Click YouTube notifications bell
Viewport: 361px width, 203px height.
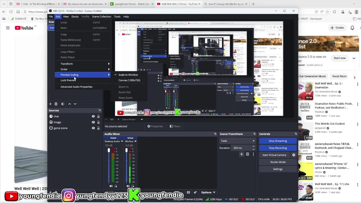[x=352, y=28]
